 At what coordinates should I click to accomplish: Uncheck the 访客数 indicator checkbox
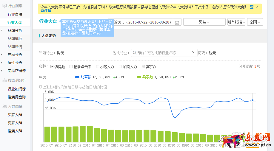(x=52, y=67)
